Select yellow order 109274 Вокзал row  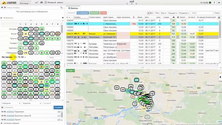click(x=143, y=34)
